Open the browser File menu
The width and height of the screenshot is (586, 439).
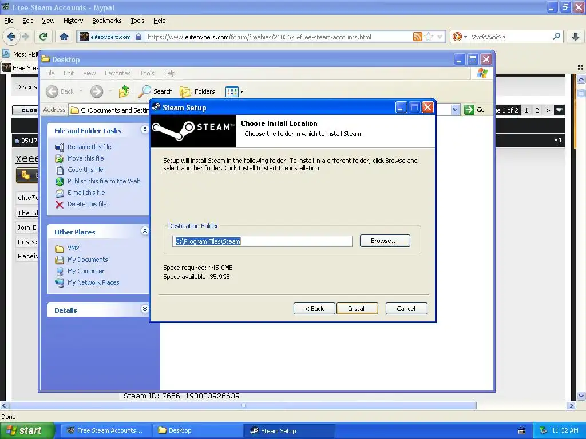point(8,21)
